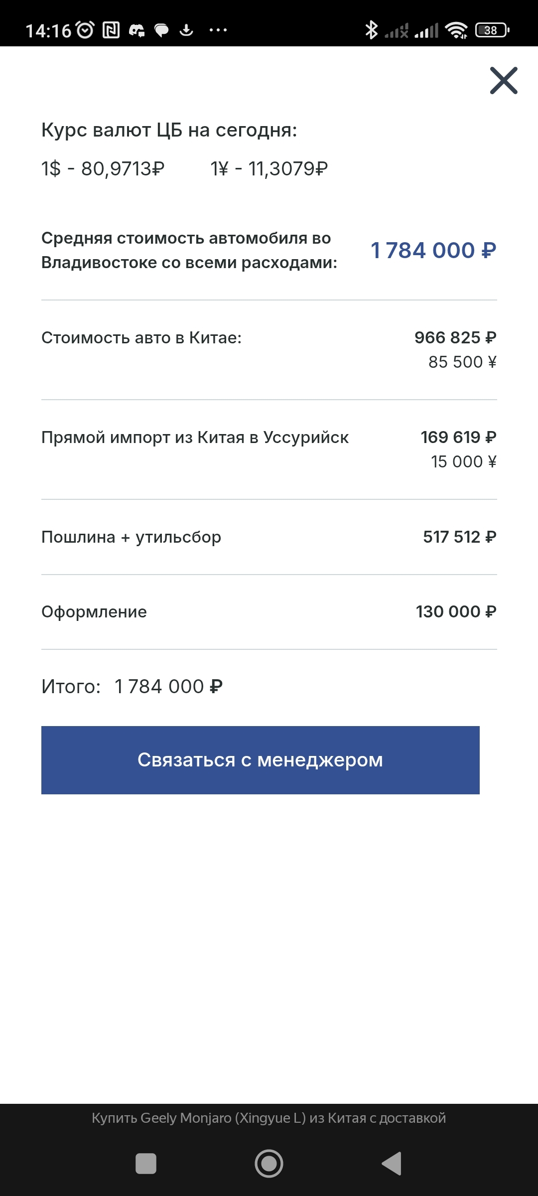This screenshot has width=538, height=1196.
Task: Tap the Android home circle button
Action: (x=269, y=1164)
